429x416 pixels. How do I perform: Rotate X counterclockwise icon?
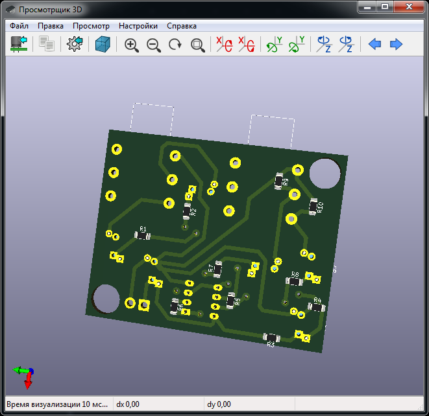[x=246, y=45]
